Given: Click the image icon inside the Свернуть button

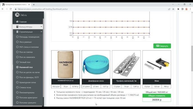Looking at the screenshot, I should pos(158,46).
